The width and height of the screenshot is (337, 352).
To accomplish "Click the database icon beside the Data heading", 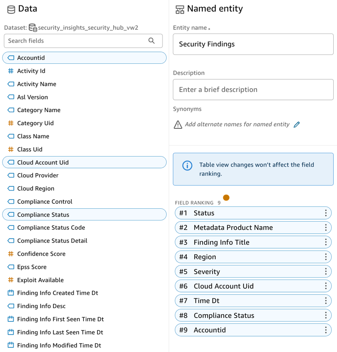I will [x=10, y=9].
